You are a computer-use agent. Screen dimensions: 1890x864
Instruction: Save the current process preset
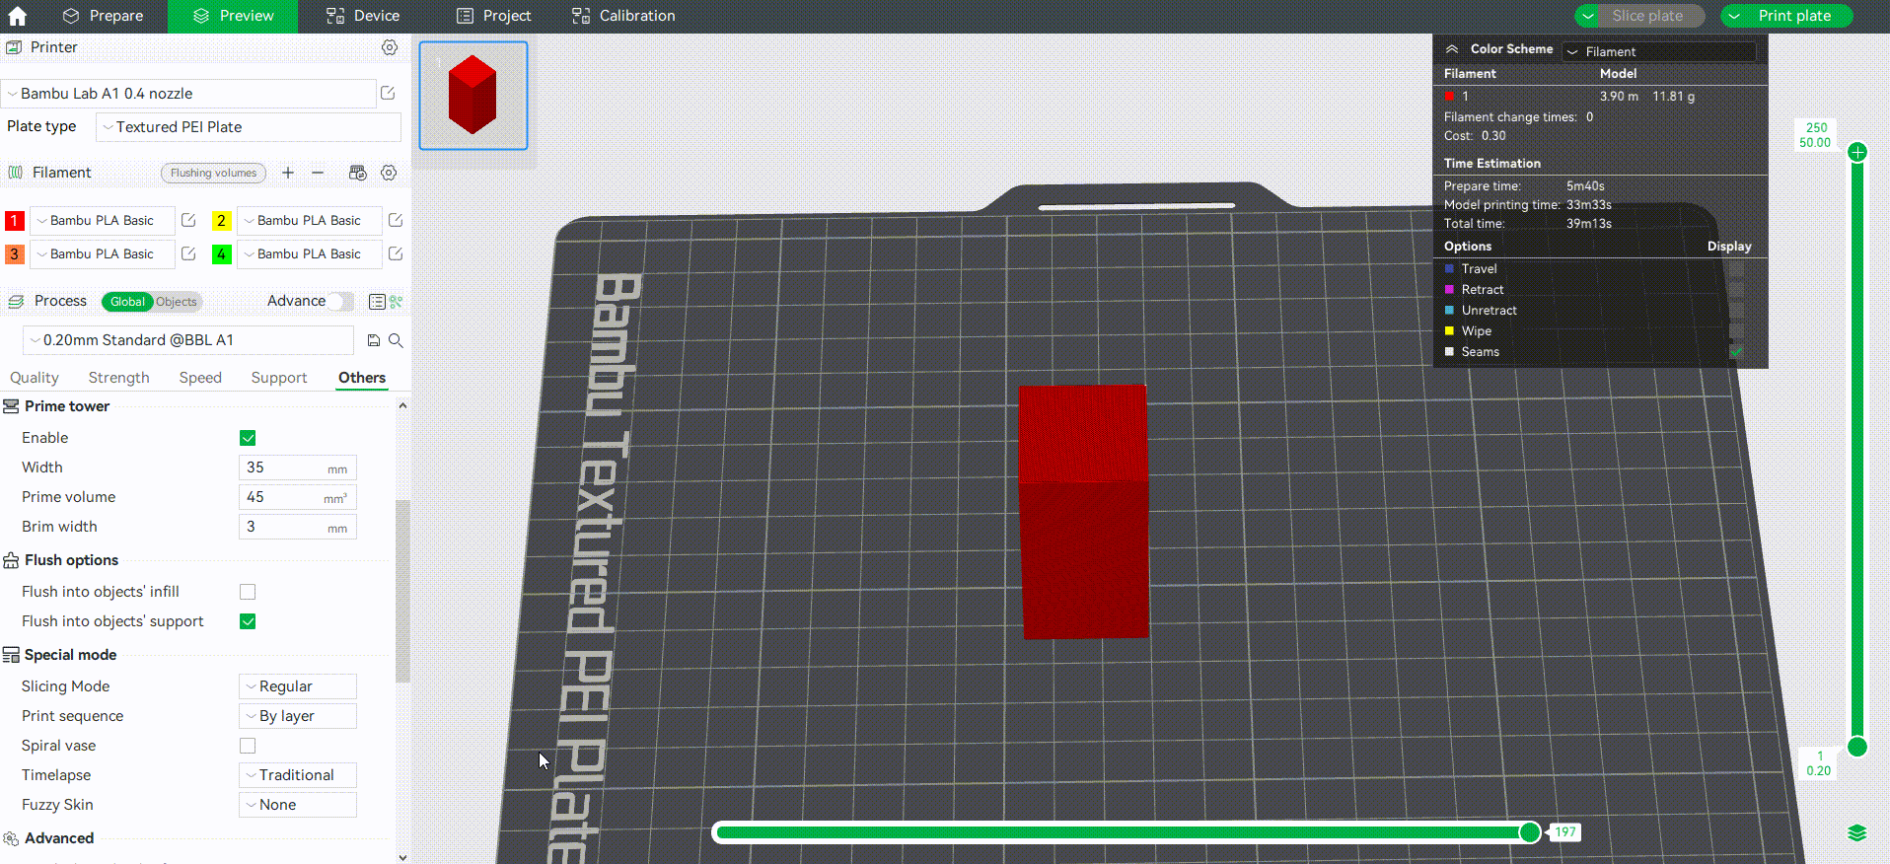374,340
